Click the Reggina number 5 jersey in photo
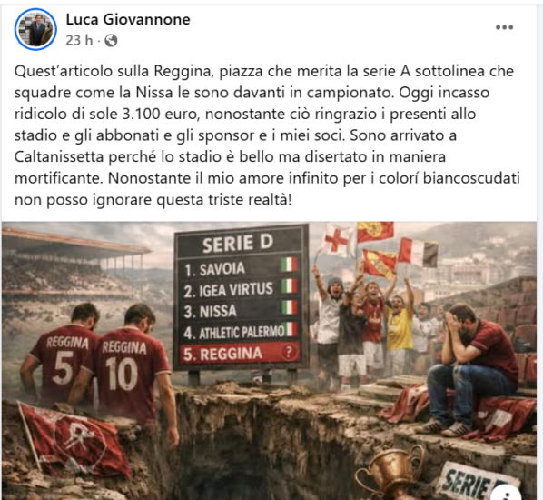This screenshot has width=543, height=500. (x=63, y=363)
